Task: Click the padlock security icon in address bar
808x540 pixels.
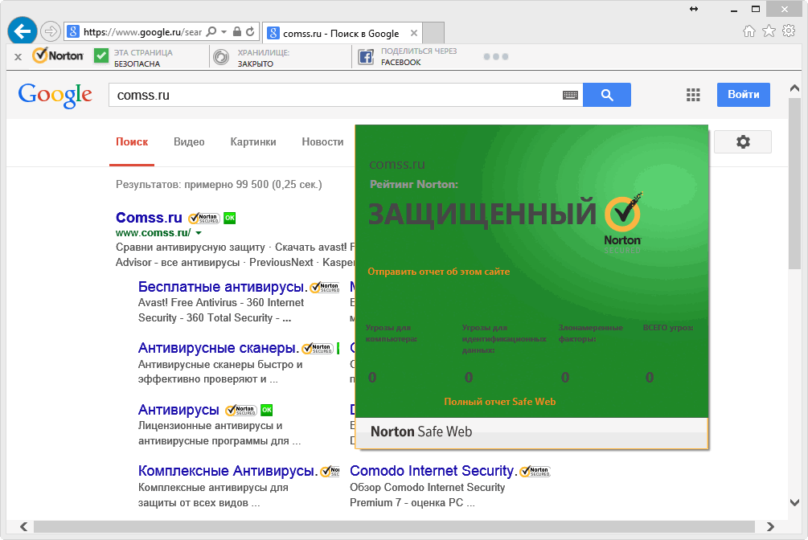Action: 237,32
